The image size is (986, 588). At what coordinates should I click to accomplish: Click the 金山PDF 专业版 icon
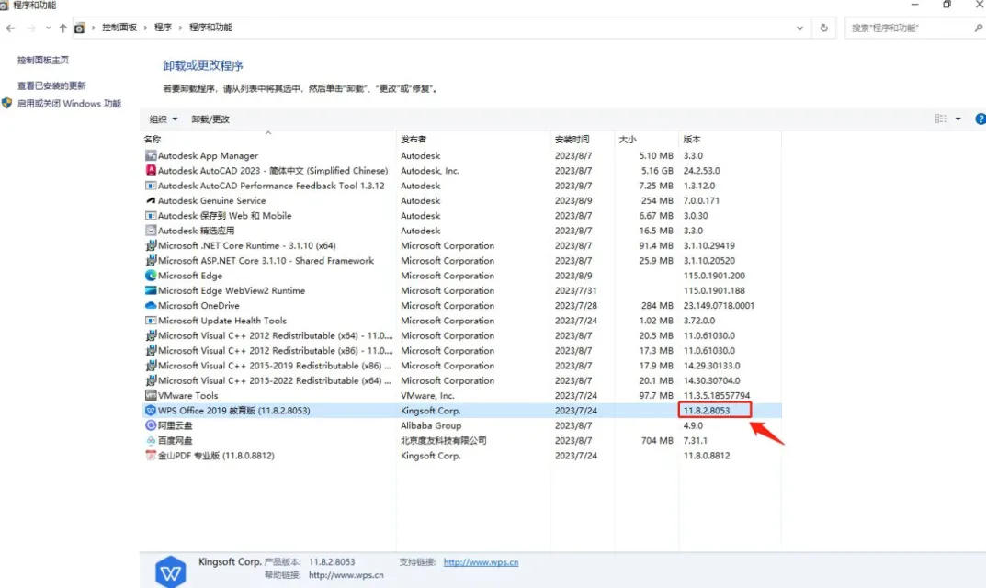point(151,456)
